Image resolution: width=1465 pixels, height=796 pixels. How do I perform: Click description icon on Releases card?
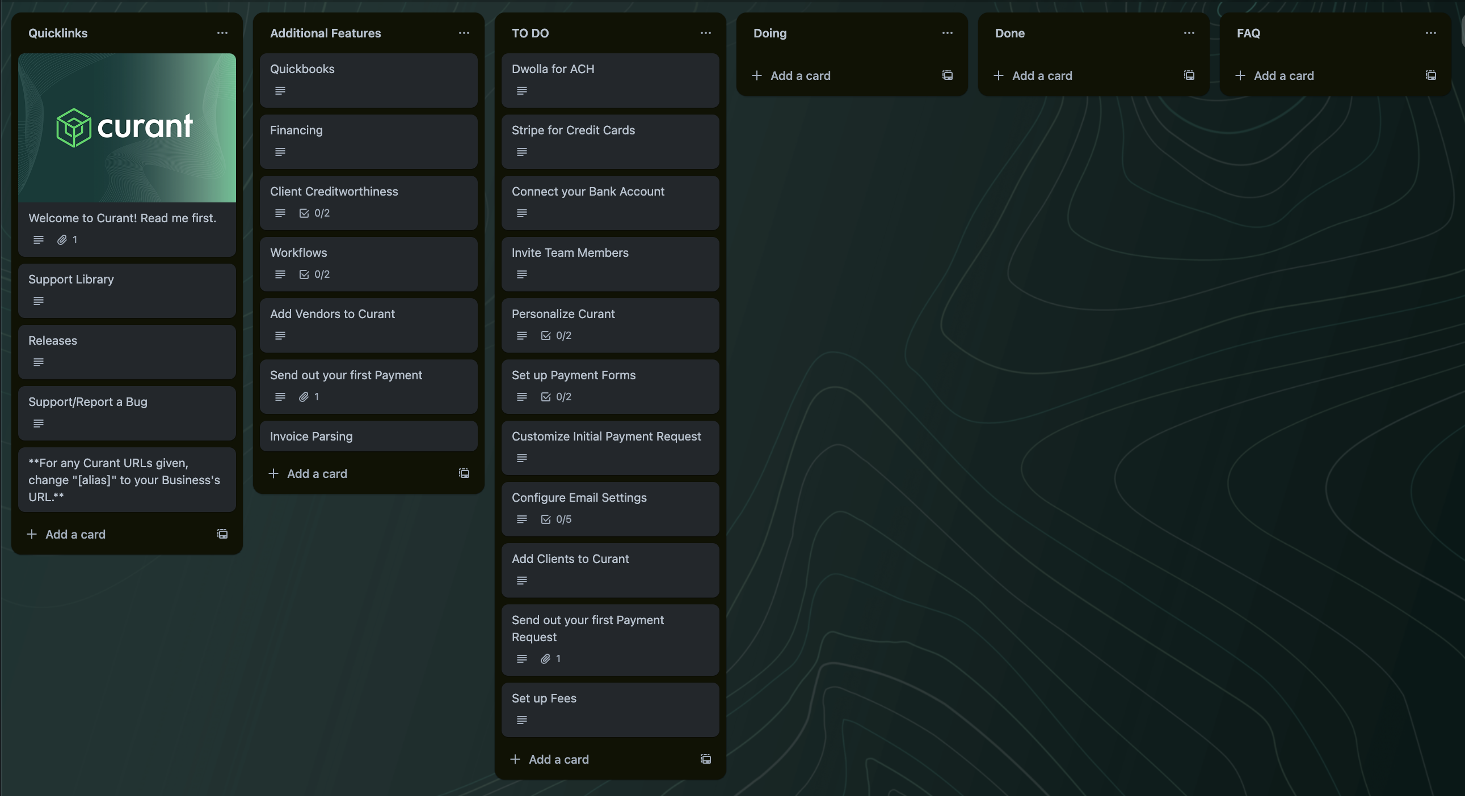(x=38, y=362)
